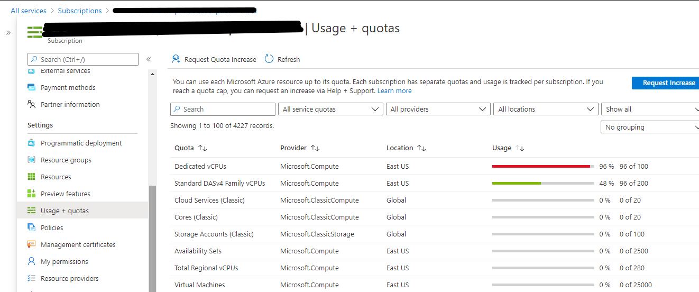Select the Total Regional vCPUs quota name

click(206, 268)
